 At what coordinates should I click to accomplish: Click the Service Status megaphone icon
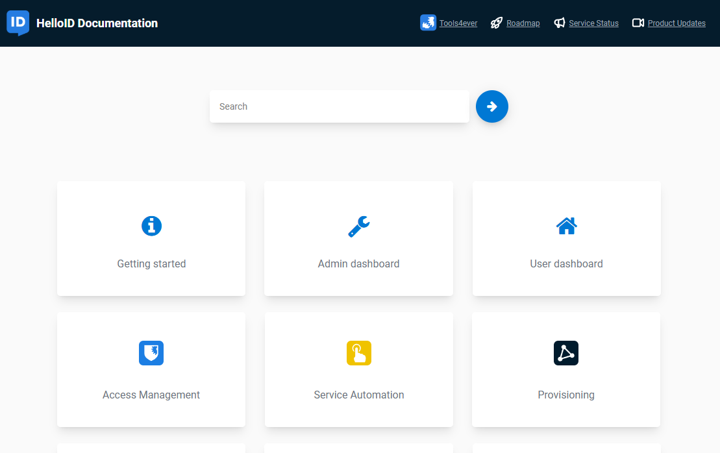pos(559,23)
